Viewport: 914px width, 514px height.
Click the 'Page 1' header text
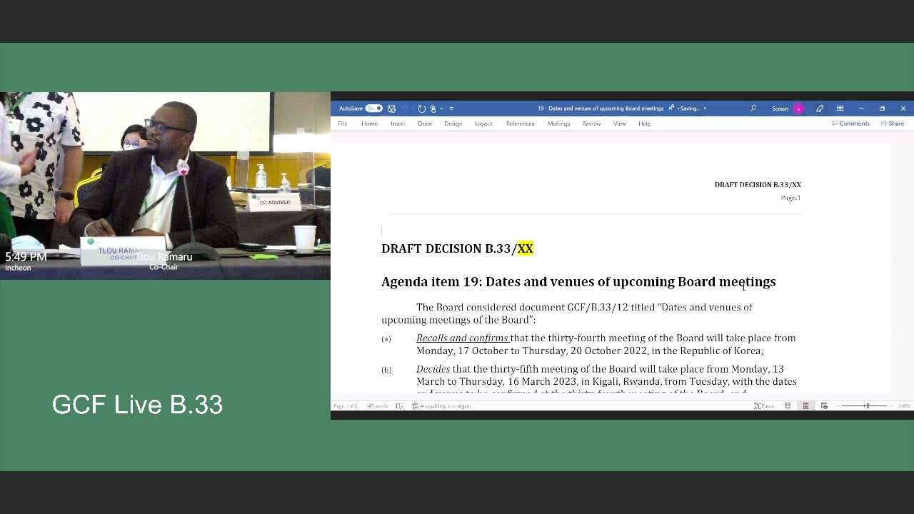[790, 198]
